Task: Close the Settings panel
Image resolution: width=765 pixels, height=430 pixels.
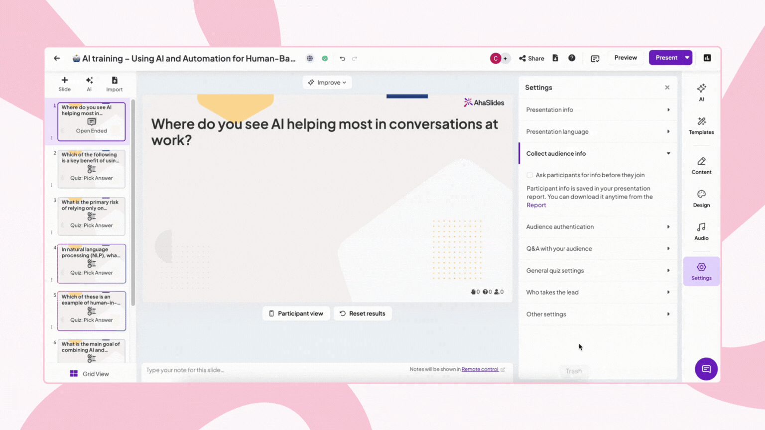Action: pyautogui.click(x=667, y=88)
